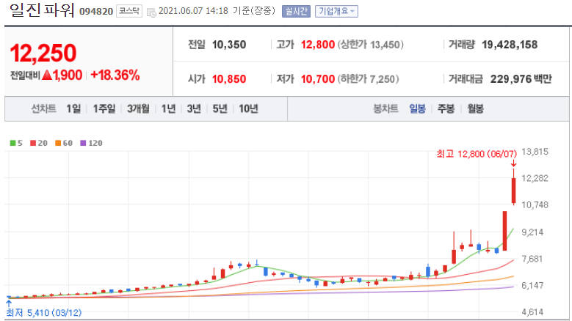The image size is (572, 321).
Task: Click the 일진파워 stock name title
Action: [x=42, y=10]
